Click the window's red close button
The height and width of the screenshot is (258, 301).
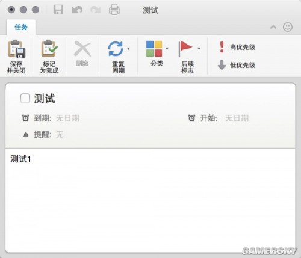[11, 10]
